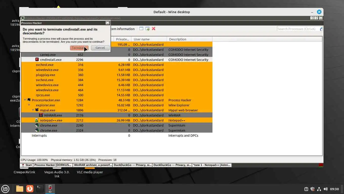Open the 09:30 clock calendar

click(334, 189)
